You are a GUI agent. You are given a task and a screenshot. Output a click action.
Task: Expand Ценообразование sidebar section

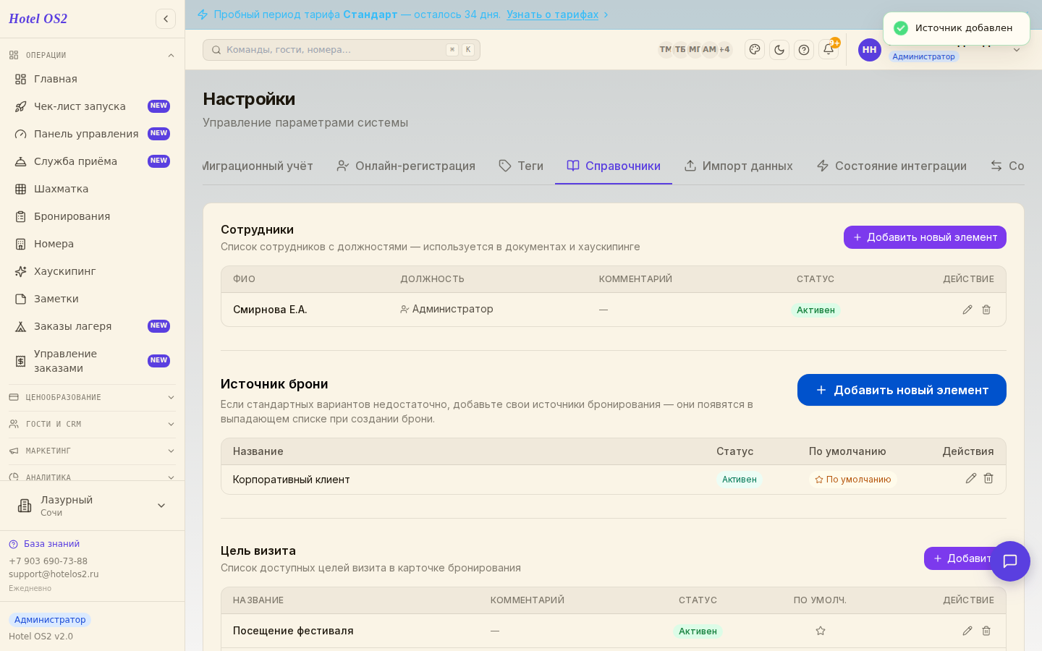(x=92, y=397)
